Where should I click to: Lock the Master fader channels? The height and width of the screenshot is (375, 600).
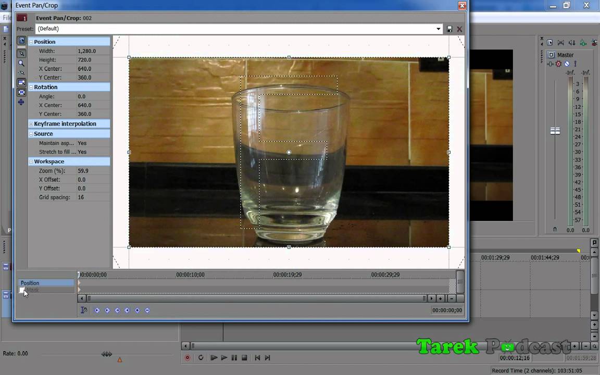(555, 230)
